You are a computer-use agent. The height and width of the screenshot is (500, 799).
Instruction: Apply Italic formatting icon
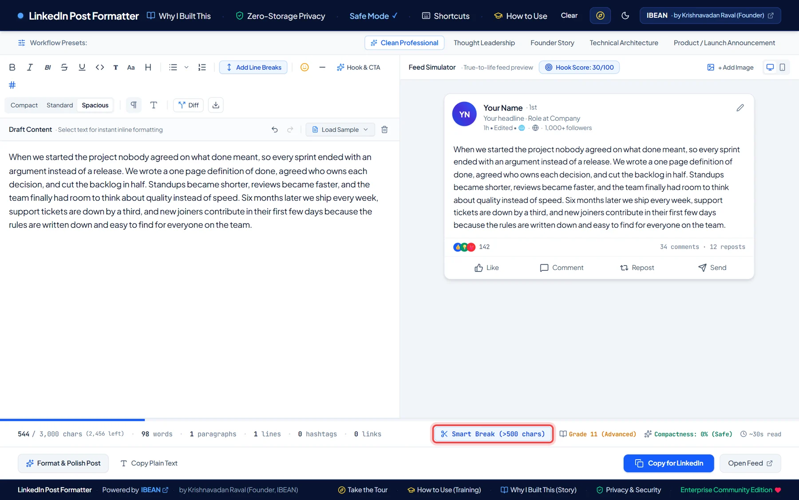pos(30,67)
